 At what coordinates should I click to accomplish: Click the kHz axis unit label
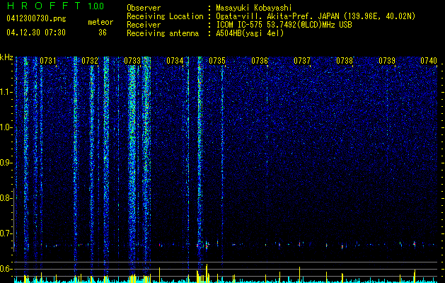tap(6, 57)
